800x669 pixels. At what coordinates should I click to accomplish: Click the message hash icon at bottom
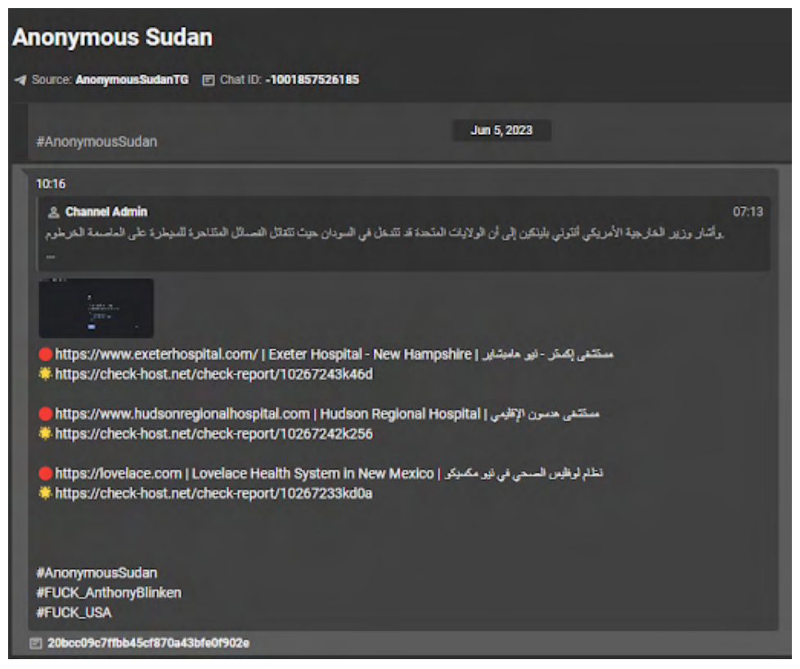(36, 644)
